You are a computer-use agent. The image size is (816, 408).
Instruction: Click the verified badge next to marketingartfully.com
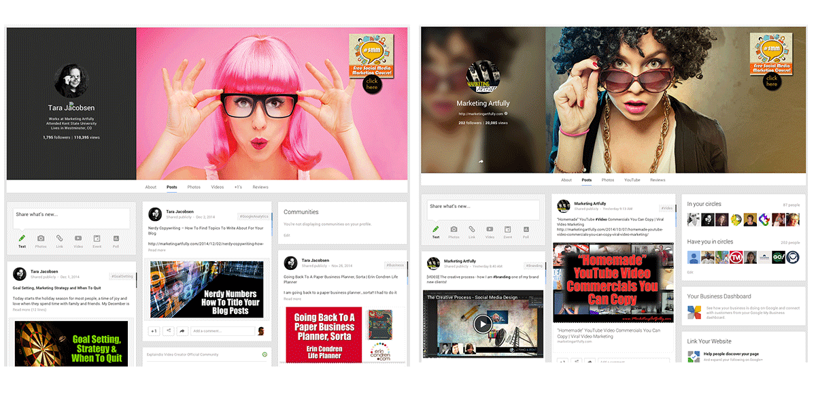pyautogui.click(x=506, y=114)
